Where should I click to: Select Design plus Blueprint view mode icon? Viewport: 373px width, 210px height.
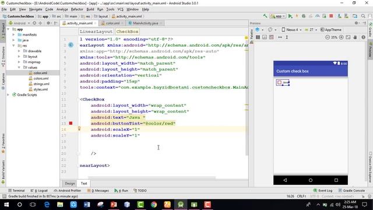coord(272,37)
